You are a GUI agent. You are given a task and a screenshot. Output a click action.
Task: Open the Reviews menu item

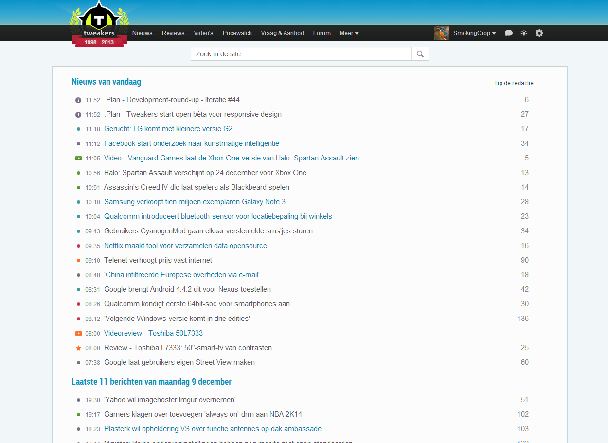click(x=173, y=33)
